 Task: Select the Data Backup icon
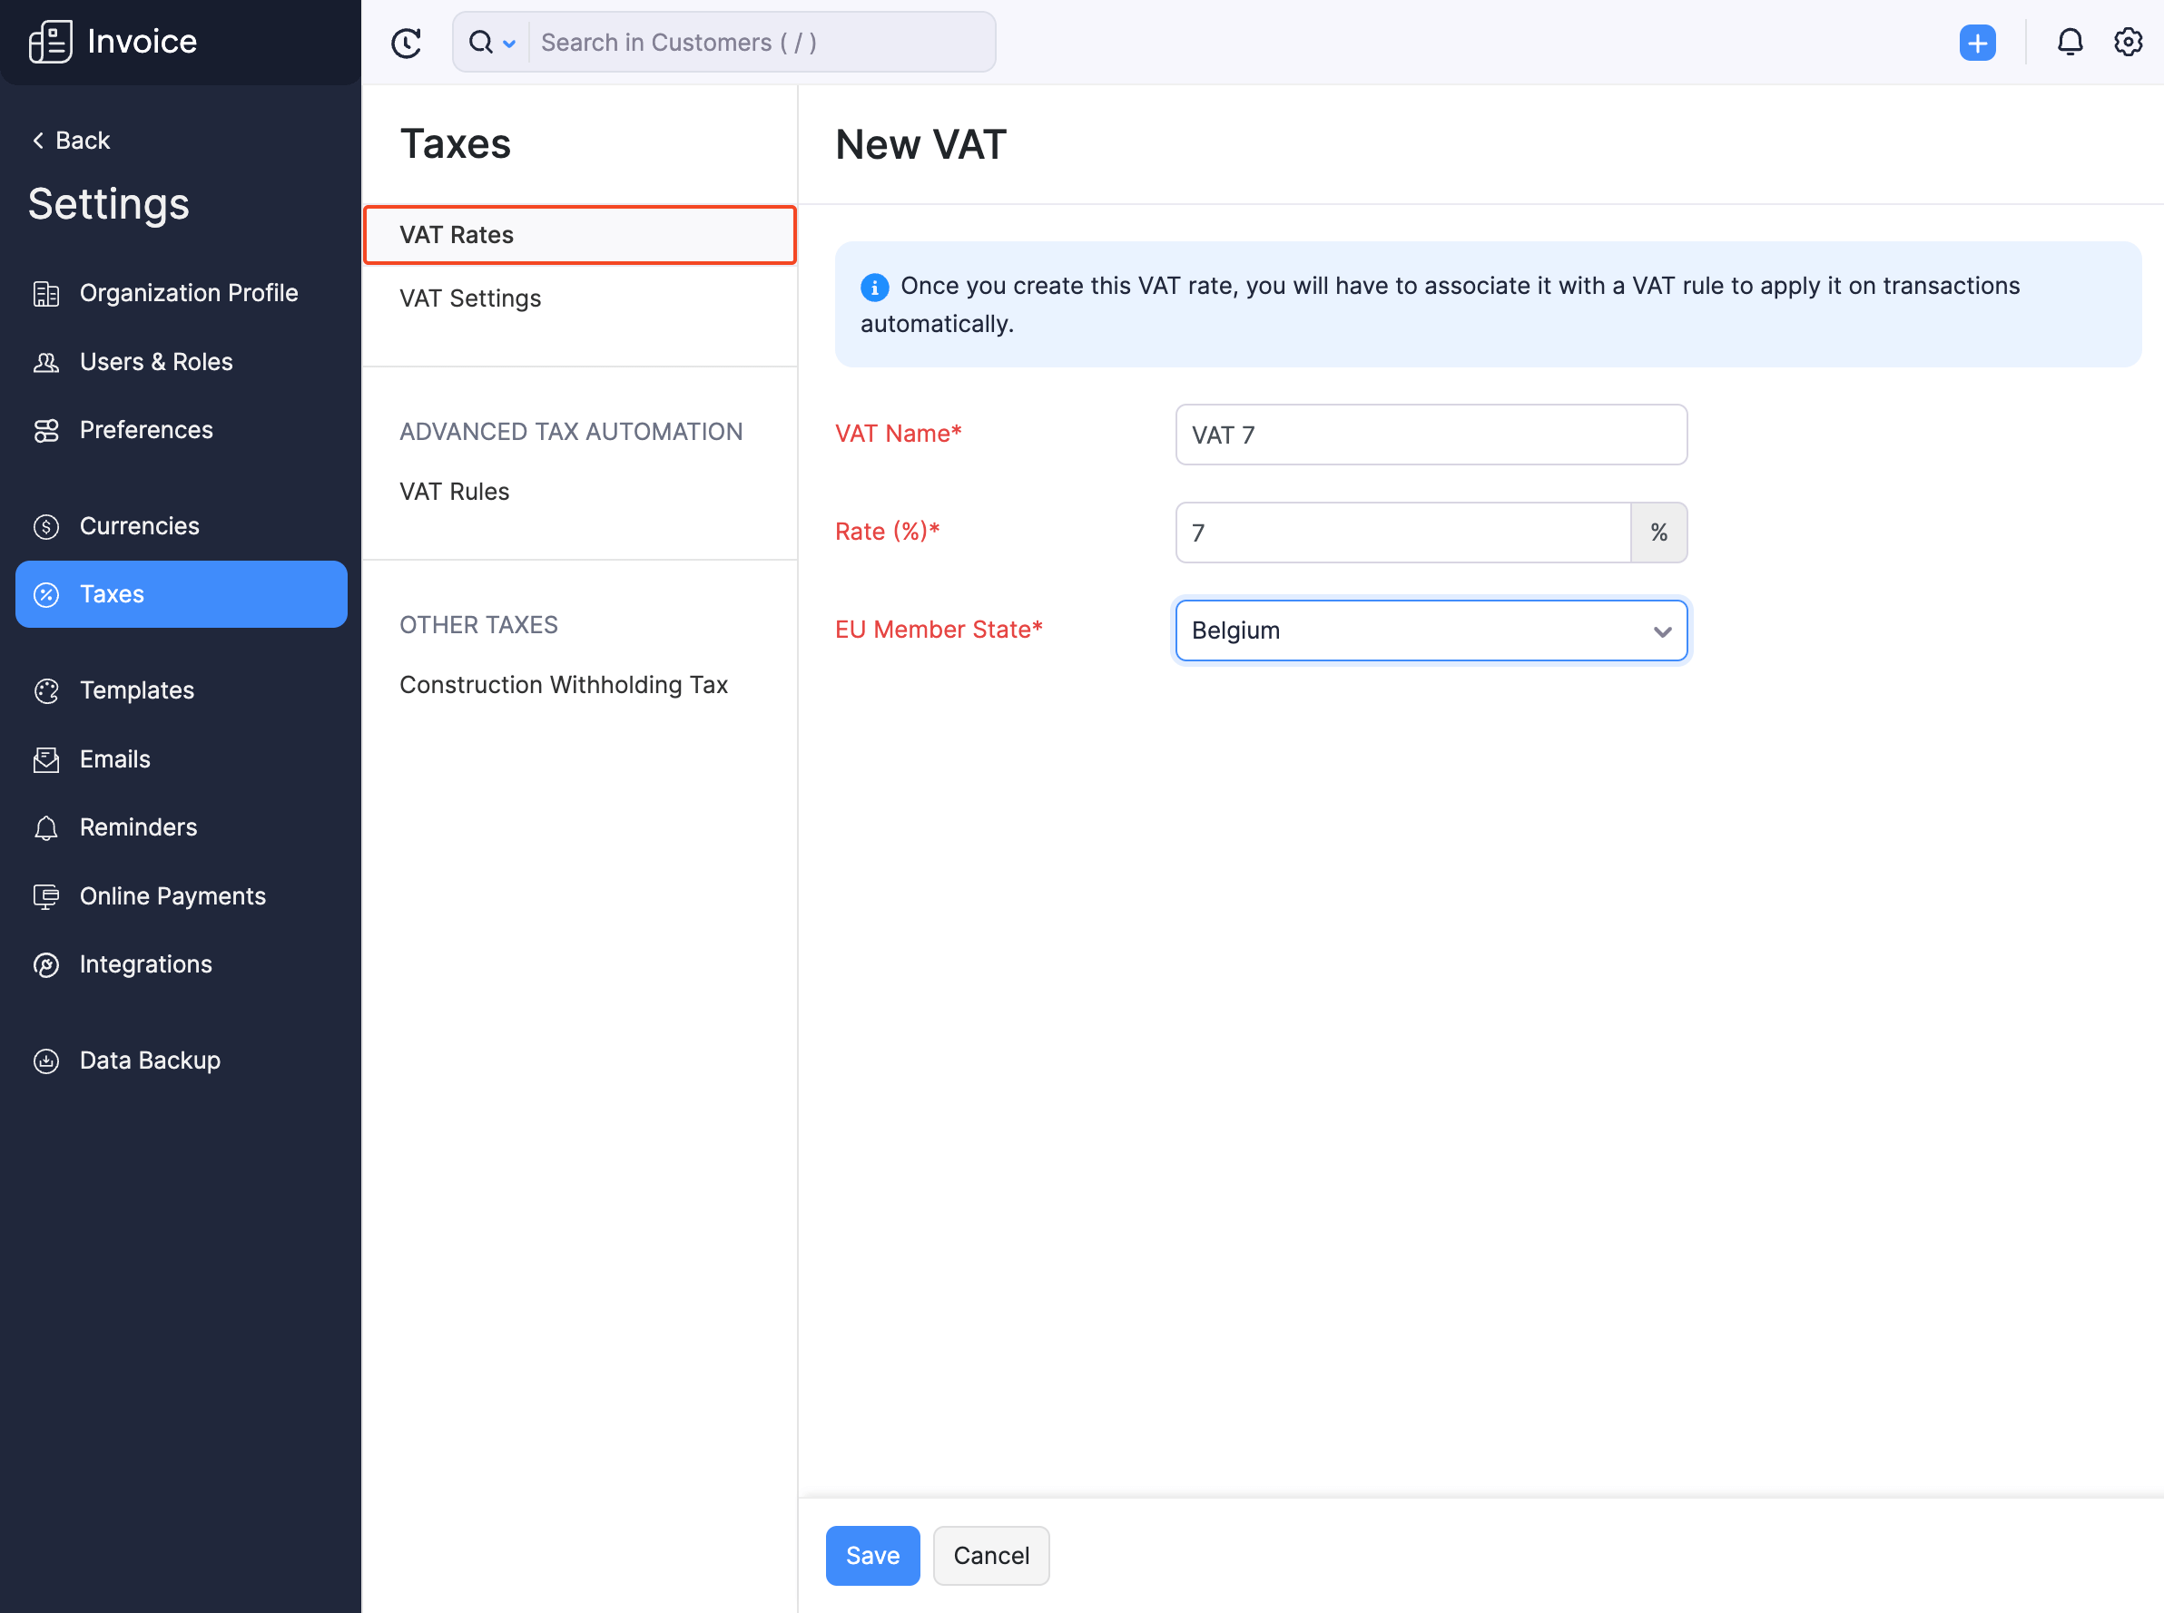pyautogui.click(x=47, y=1061)
